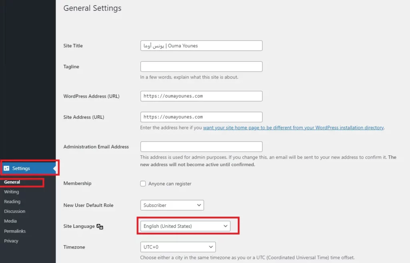Click the Settings menu icon in sidebar
The height and width of the screenshot is (263, 410).
coord(6,168)
